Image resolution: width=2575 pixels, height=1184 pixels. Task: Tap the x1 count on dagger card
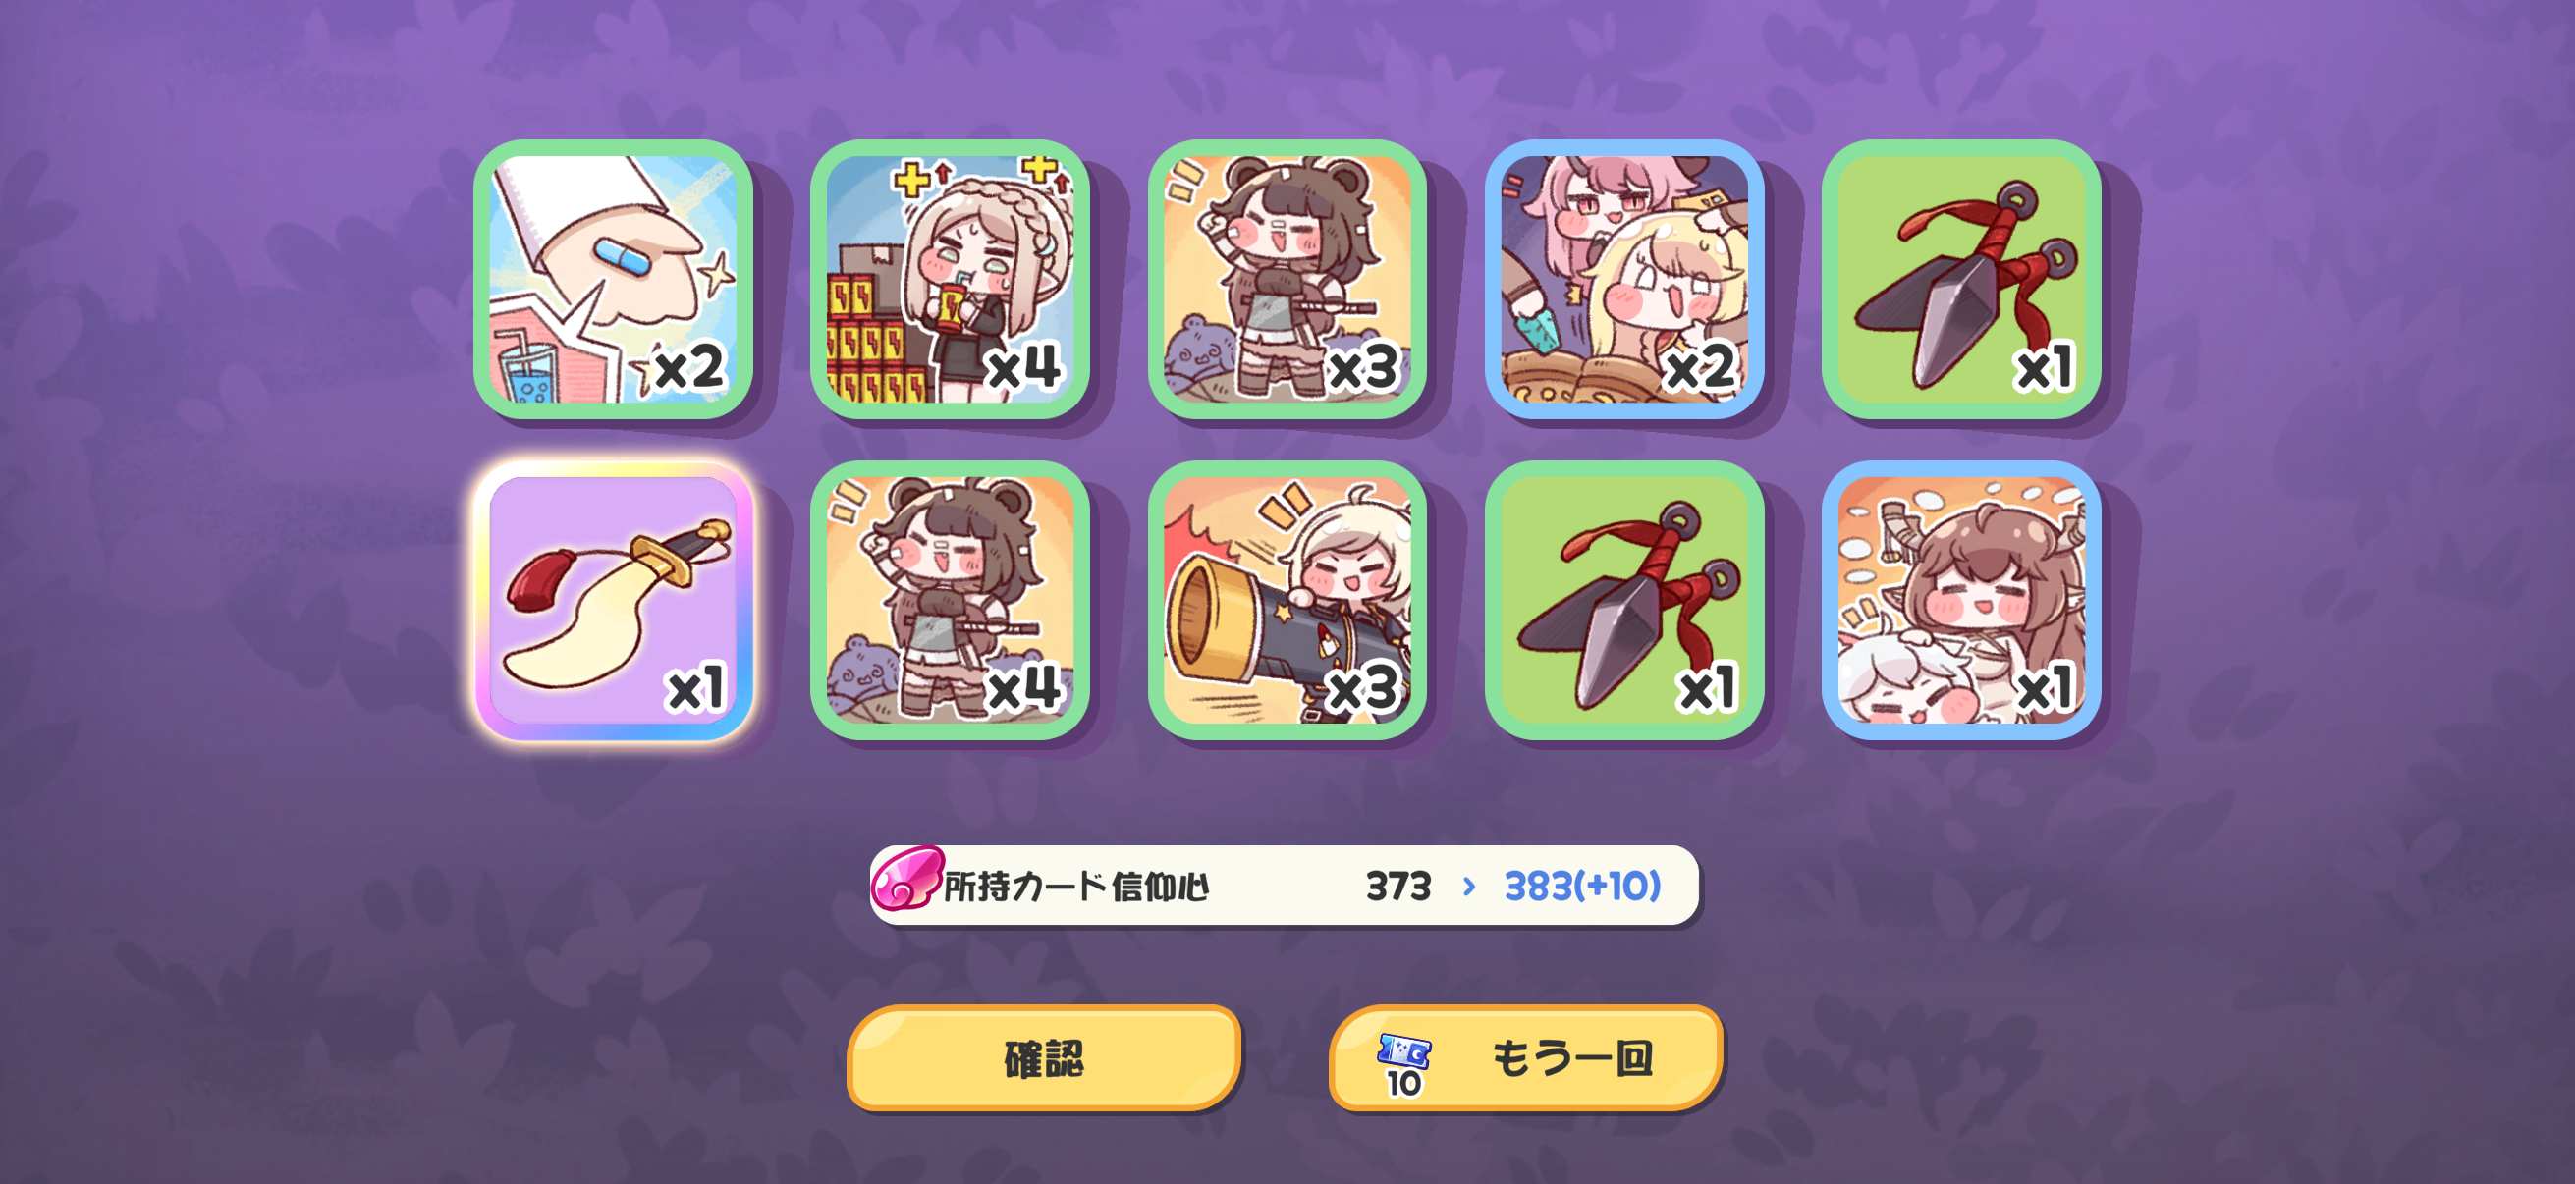coord(694,689)
